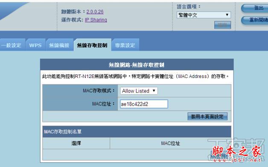Switch to the 一般設定 tab
The width and height of the screenshot is (268, 167).
coord(12,45)
